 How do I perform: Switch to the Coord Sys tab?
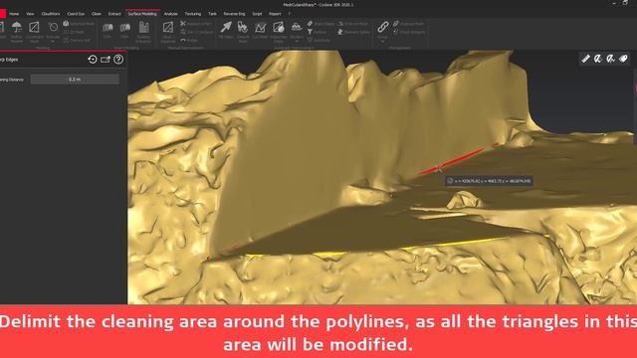coord(76,14)
